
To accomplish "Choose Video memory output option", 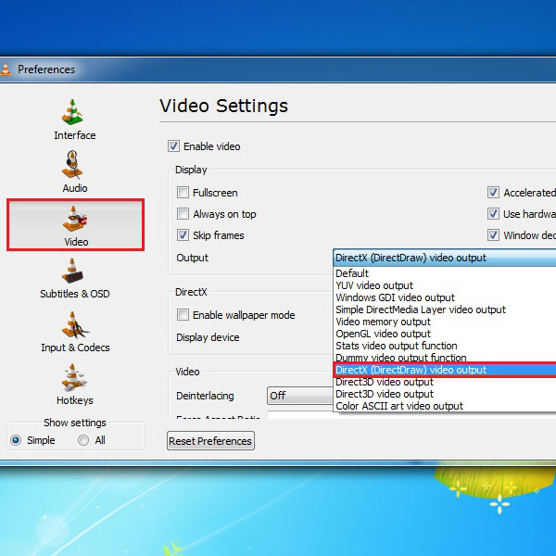I will coord(445,322).
